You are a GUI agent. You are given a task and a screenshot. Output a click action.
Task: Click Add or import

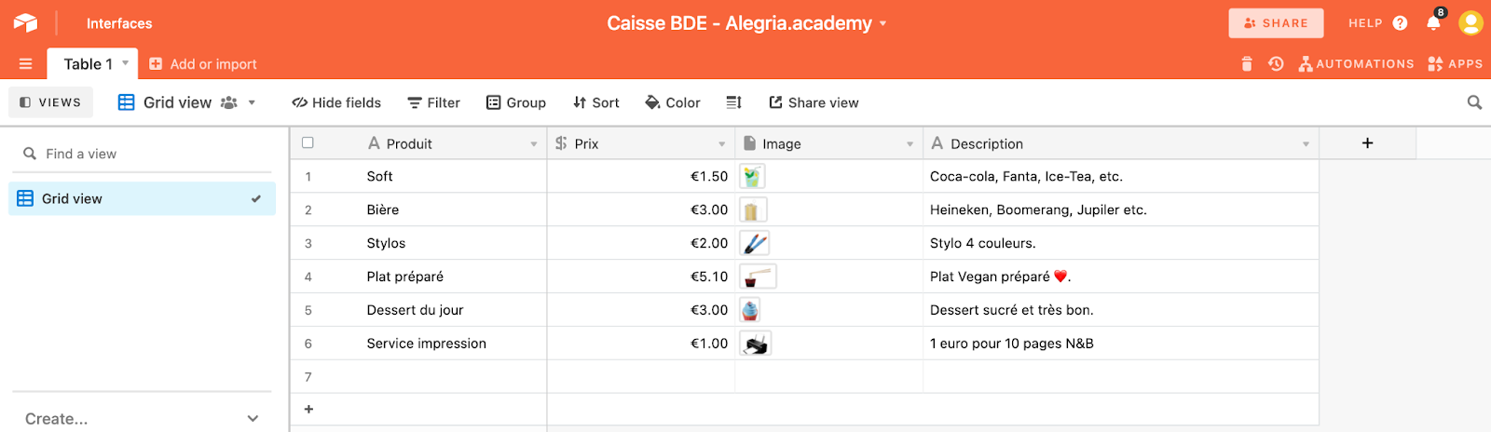[203, 64]
